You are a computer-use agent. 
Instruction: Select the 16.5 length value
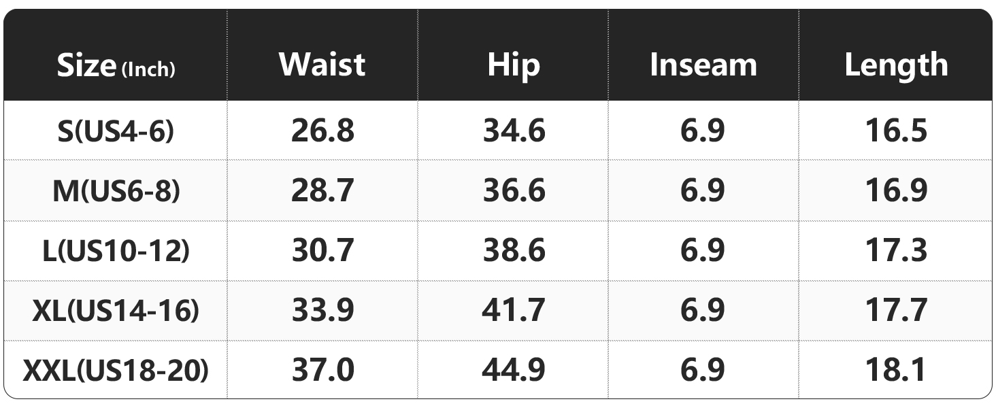coord(896,131)
